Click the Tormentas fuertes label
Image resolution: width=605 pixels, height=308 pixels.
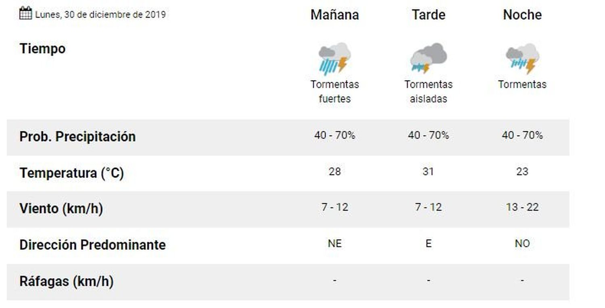point(334,92)
